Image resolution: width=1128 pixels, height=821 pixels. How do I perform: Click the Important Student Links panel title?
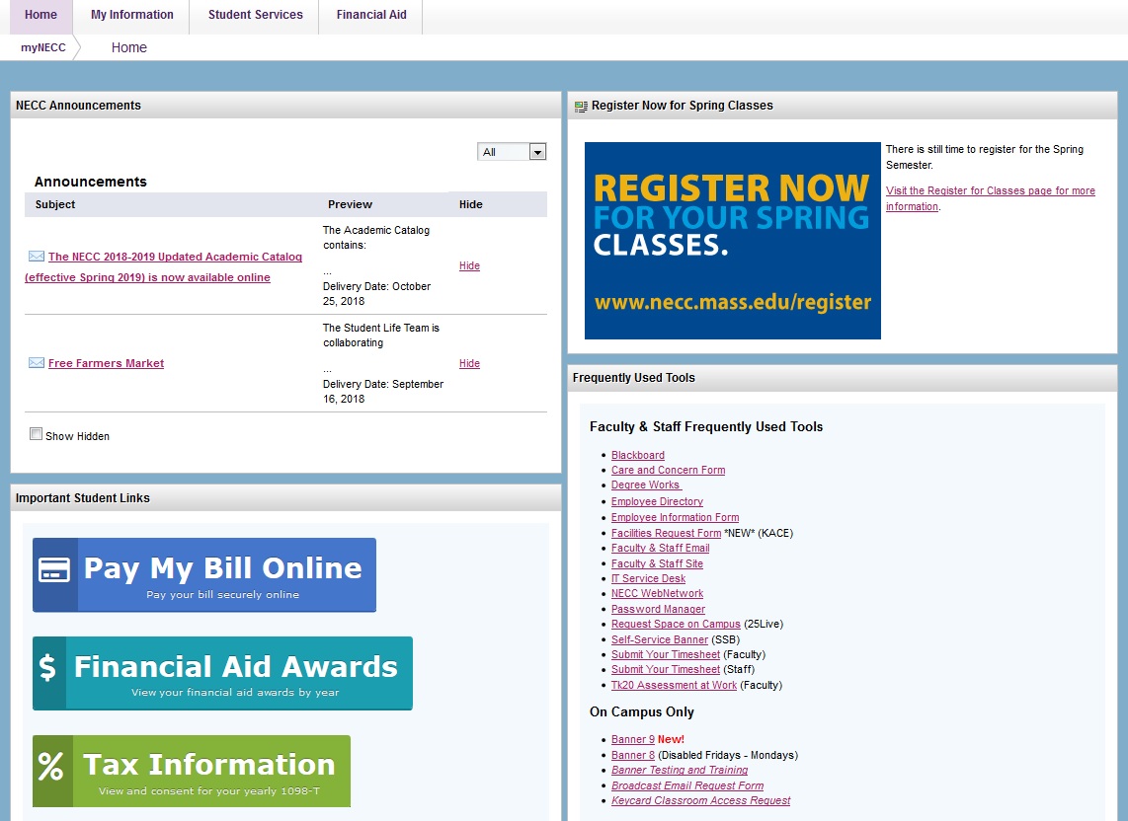click(83, 498)
